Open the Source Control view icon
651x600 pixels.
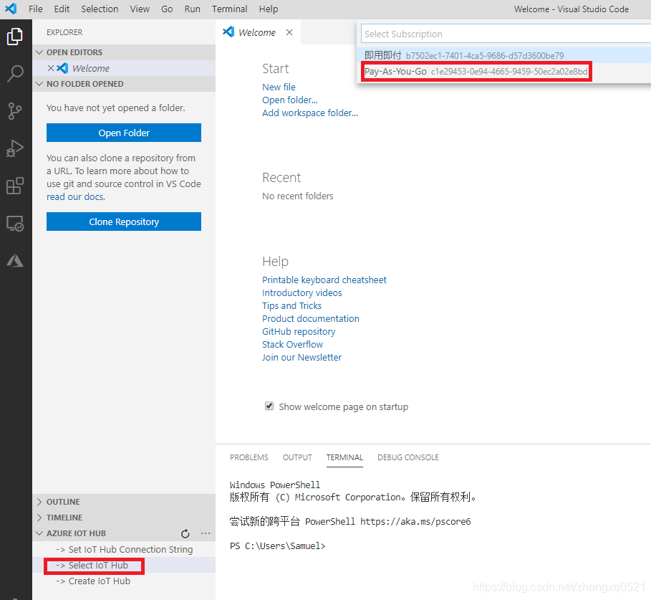click(x=15, y=111)
